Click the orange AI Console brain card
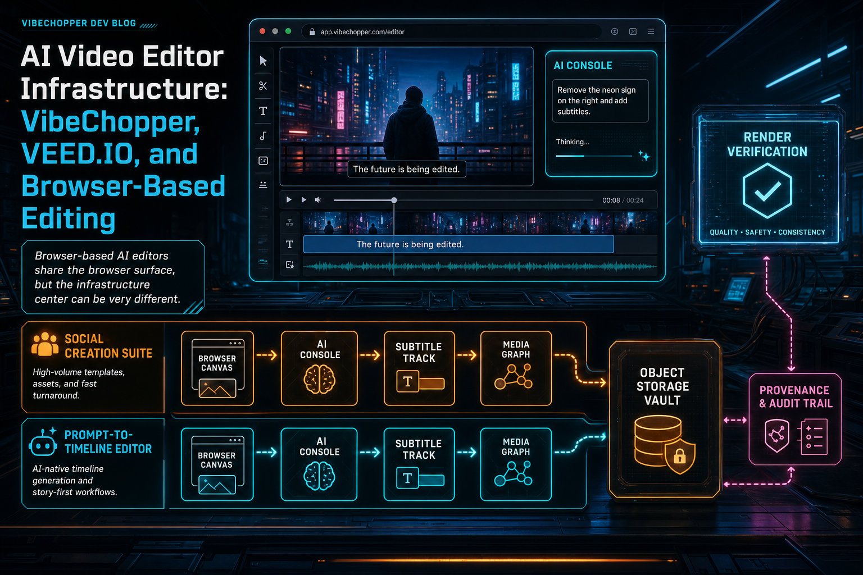 (x=319, y=368)
